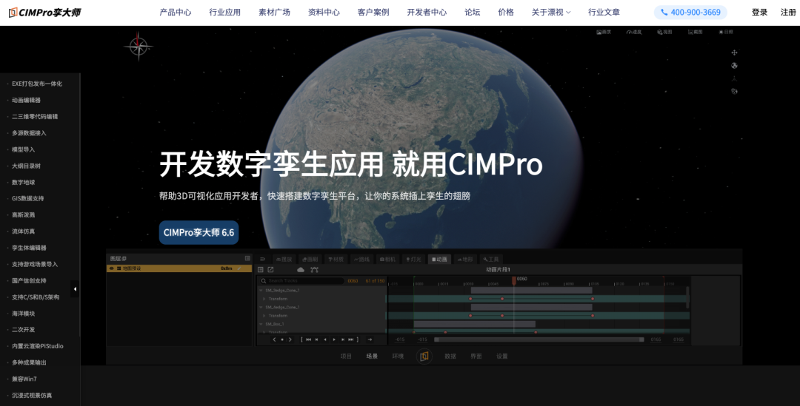Click the CIMPro孪大师 6.6 button

(x=199, y=232)
